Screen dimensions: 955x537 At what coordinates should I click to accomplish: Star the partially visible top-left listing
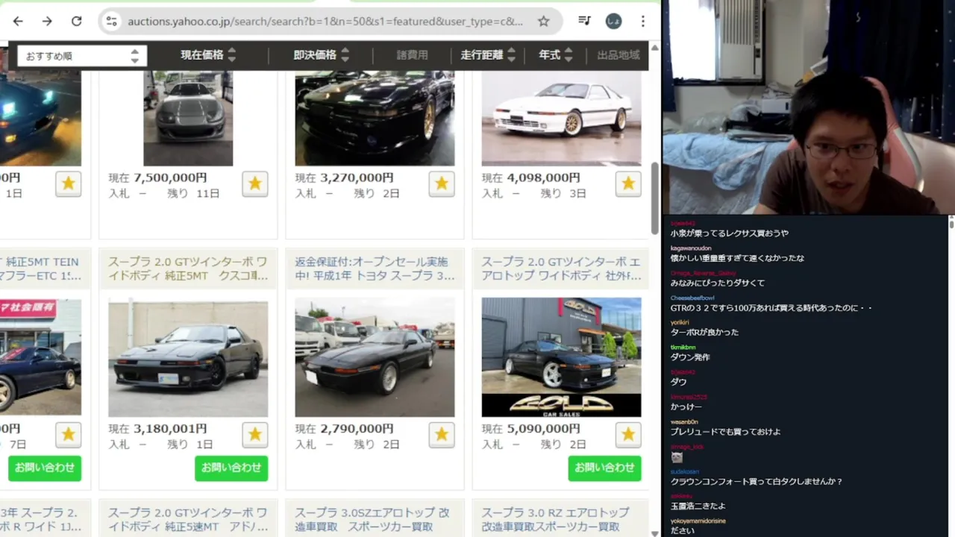click(69, 183)
